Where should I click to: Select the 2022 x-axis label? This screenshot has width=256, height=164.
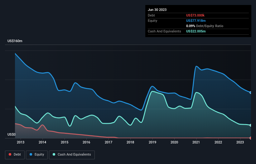(x=218, y=142)
